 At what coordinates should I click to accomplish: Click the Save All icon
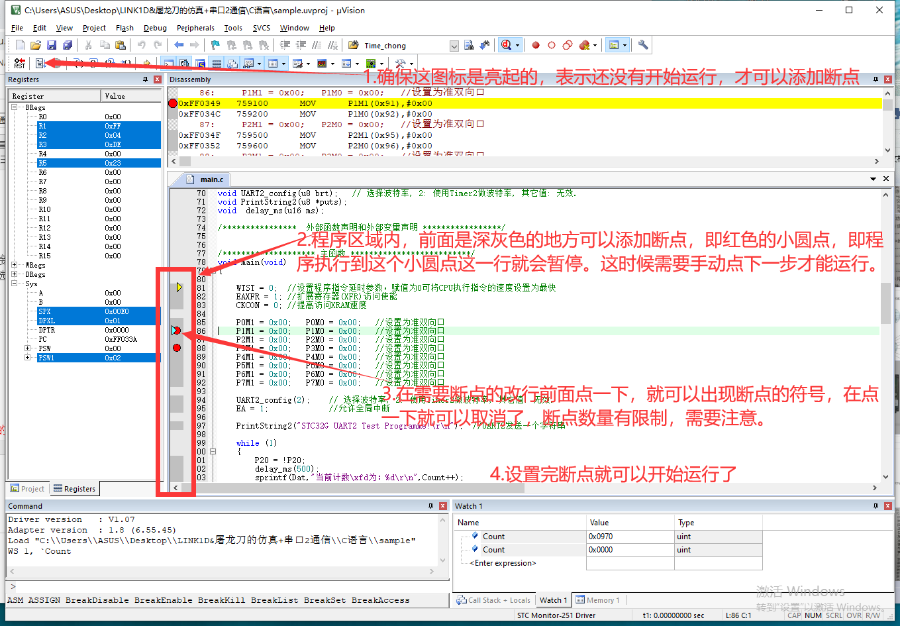click(68, 45)
